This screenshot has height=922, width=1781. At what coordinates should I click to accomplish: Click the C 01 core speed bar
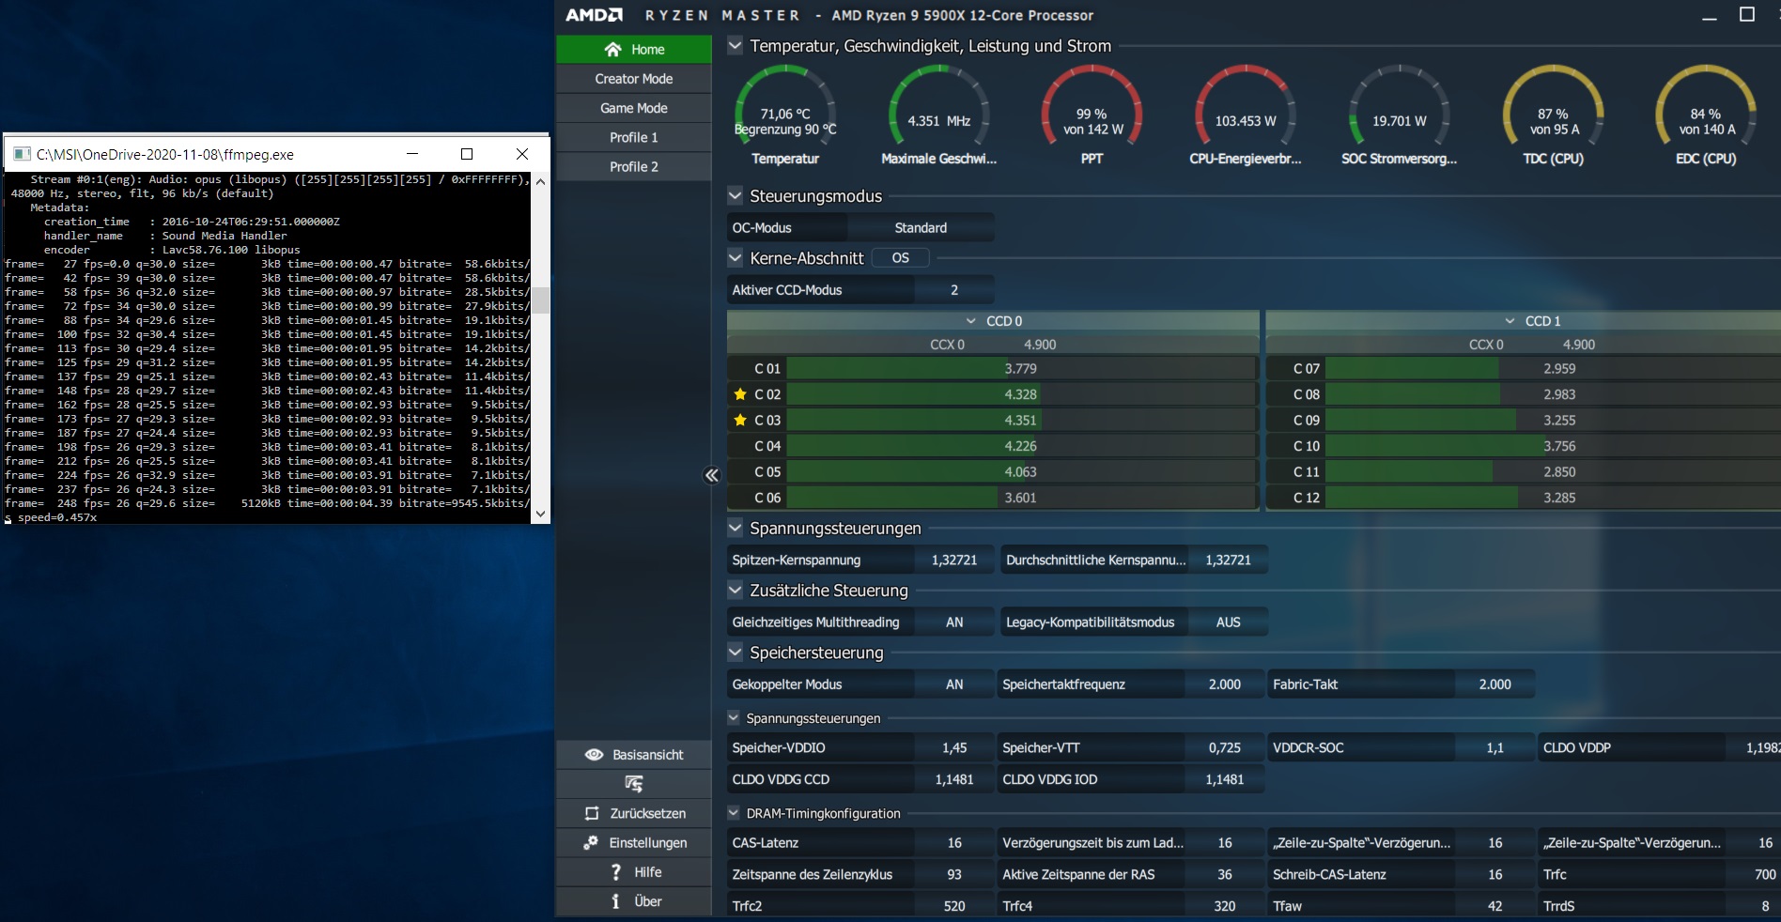[x=1021, y=369]
